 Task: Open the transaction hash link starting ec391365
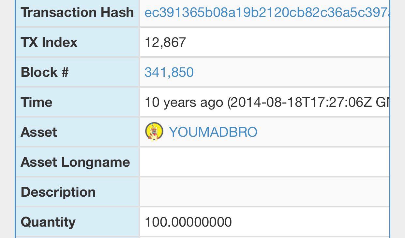click(267, 12)
